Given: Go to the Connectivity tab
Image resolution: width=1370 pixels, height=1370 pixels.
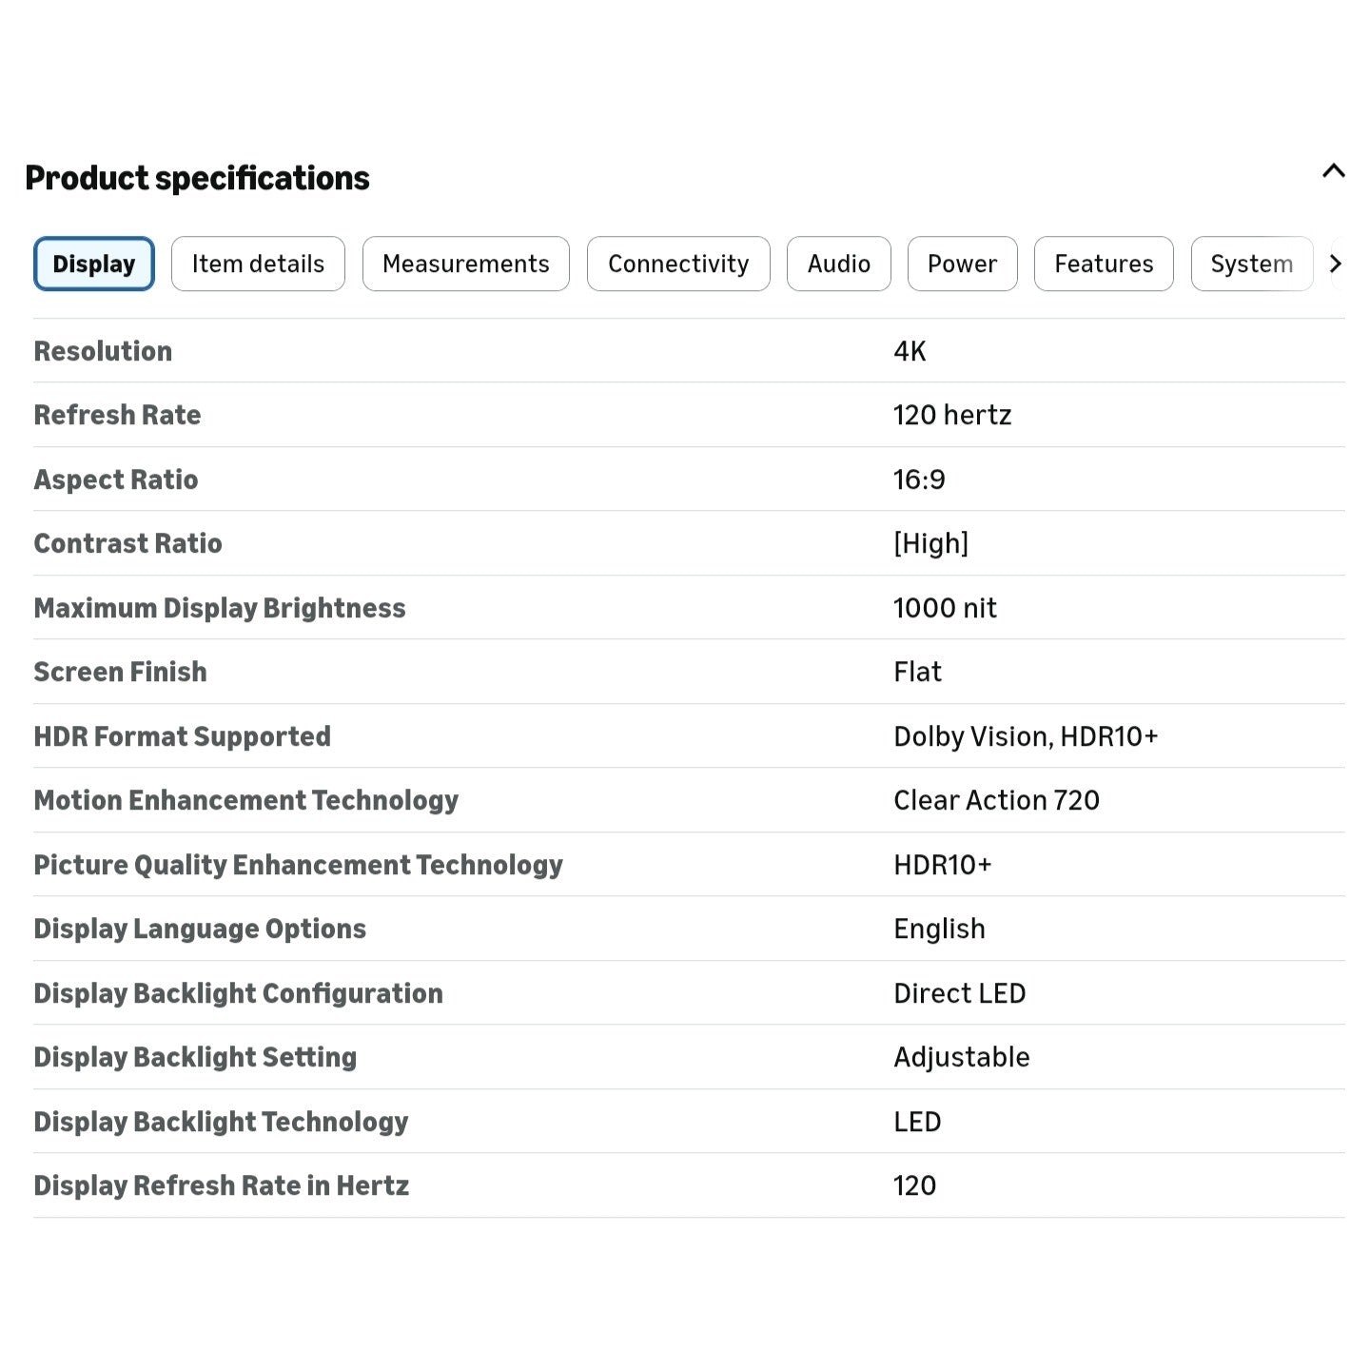Looking at the screenshot, I should coord(678,264).
